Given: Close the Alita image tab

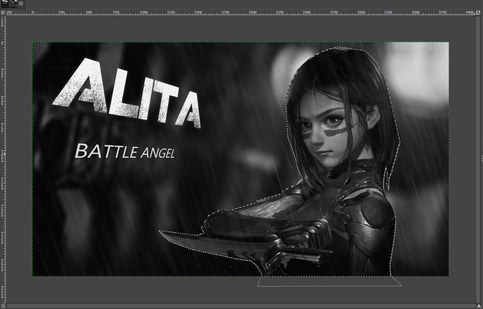Looking at the screenshot, I should point(21,4).
